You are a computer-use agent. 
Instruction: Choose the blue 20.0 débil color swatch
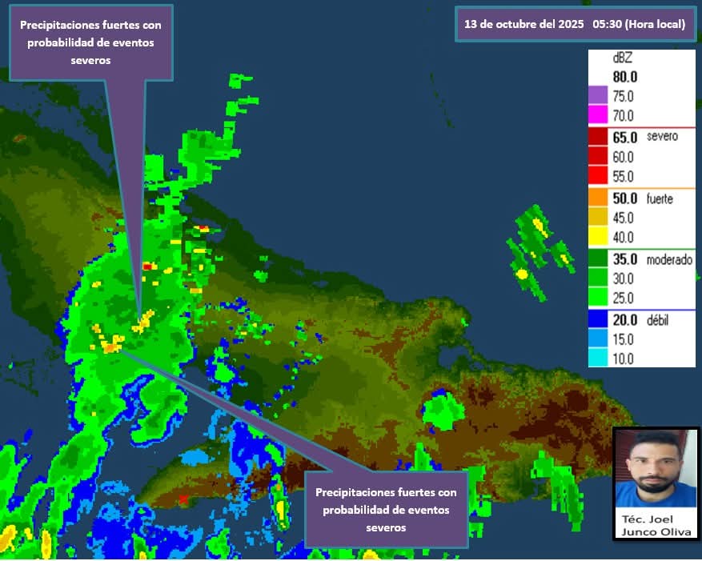(x=599, y=320)
